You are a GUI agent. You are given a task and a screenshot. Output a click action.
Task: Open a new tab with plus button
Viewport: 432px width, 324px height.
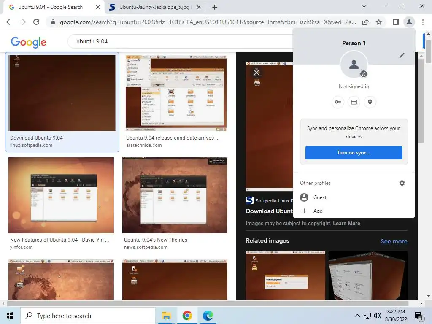tap(215, 7)
